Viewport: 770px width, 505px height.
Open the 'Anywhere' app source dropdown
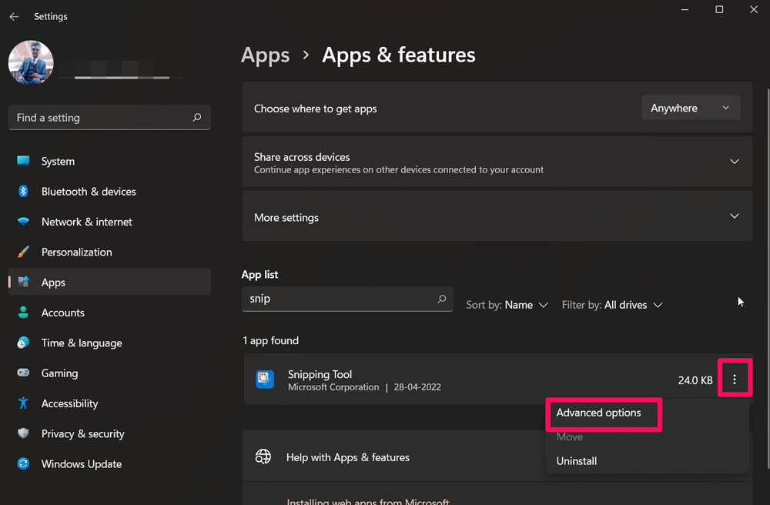[x=691, y=109]
